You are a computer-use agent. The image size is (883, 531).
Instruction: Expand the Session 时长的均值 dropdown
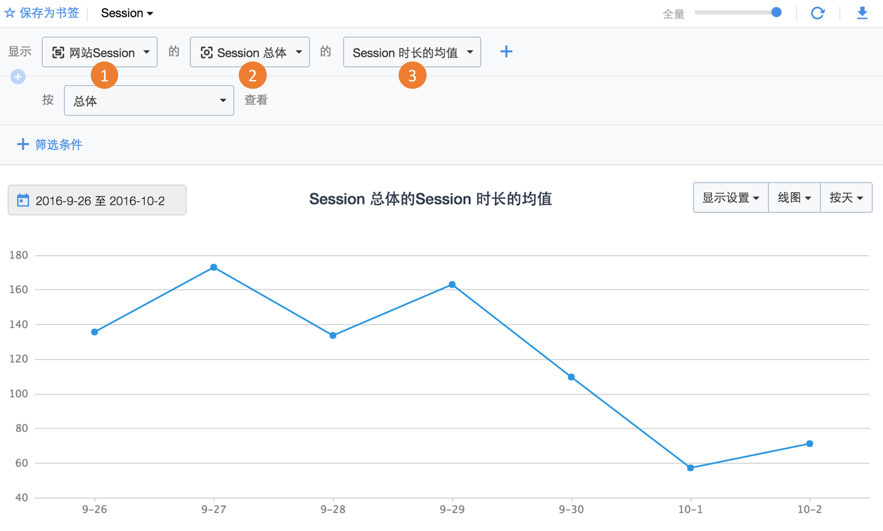pyautogui.click(x=412, y=52)
